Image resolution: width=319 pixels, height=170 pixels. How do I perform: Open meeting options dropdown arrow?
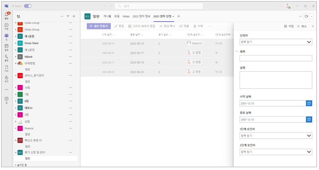coord(311,16)
